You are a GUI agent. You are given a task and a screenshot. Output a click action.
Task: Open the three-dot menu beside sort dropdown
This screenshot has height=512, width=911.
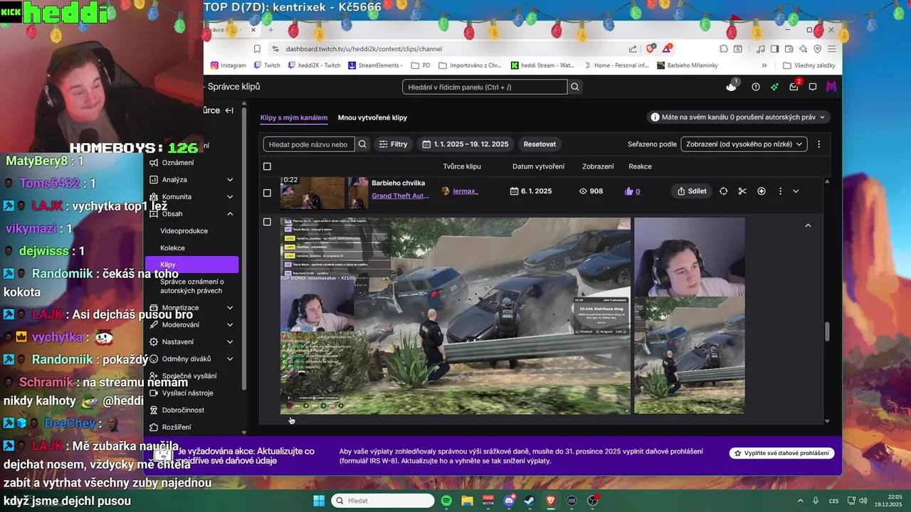click(x=818, y=144)
